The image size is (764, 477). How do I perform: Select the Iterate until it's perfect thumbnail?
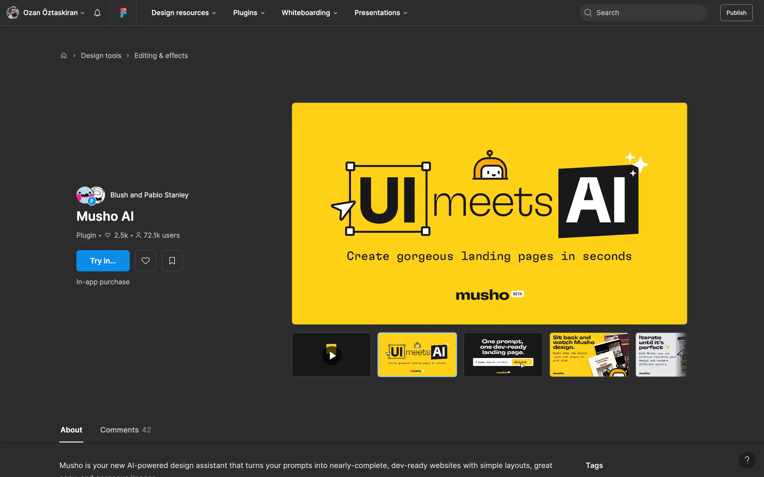661,355
